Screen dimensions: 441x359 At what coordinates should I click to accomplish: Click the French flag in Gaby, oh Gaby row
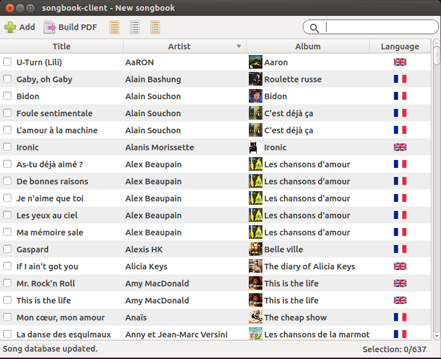coord(400,79)
